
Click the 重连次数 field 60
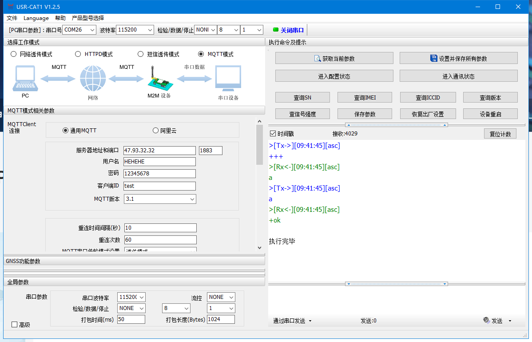(x=160, y=240)
